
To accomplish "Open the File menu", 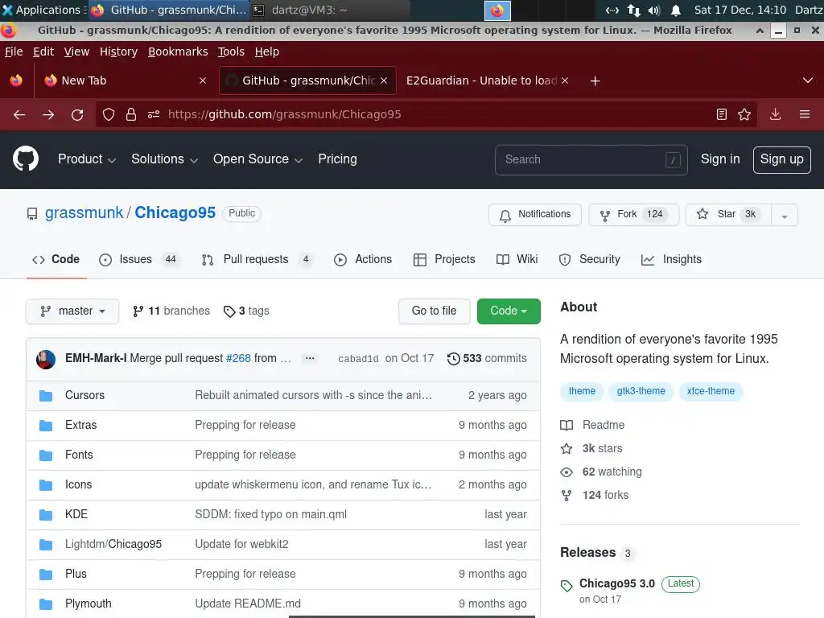I will click(x=14, y=51).
